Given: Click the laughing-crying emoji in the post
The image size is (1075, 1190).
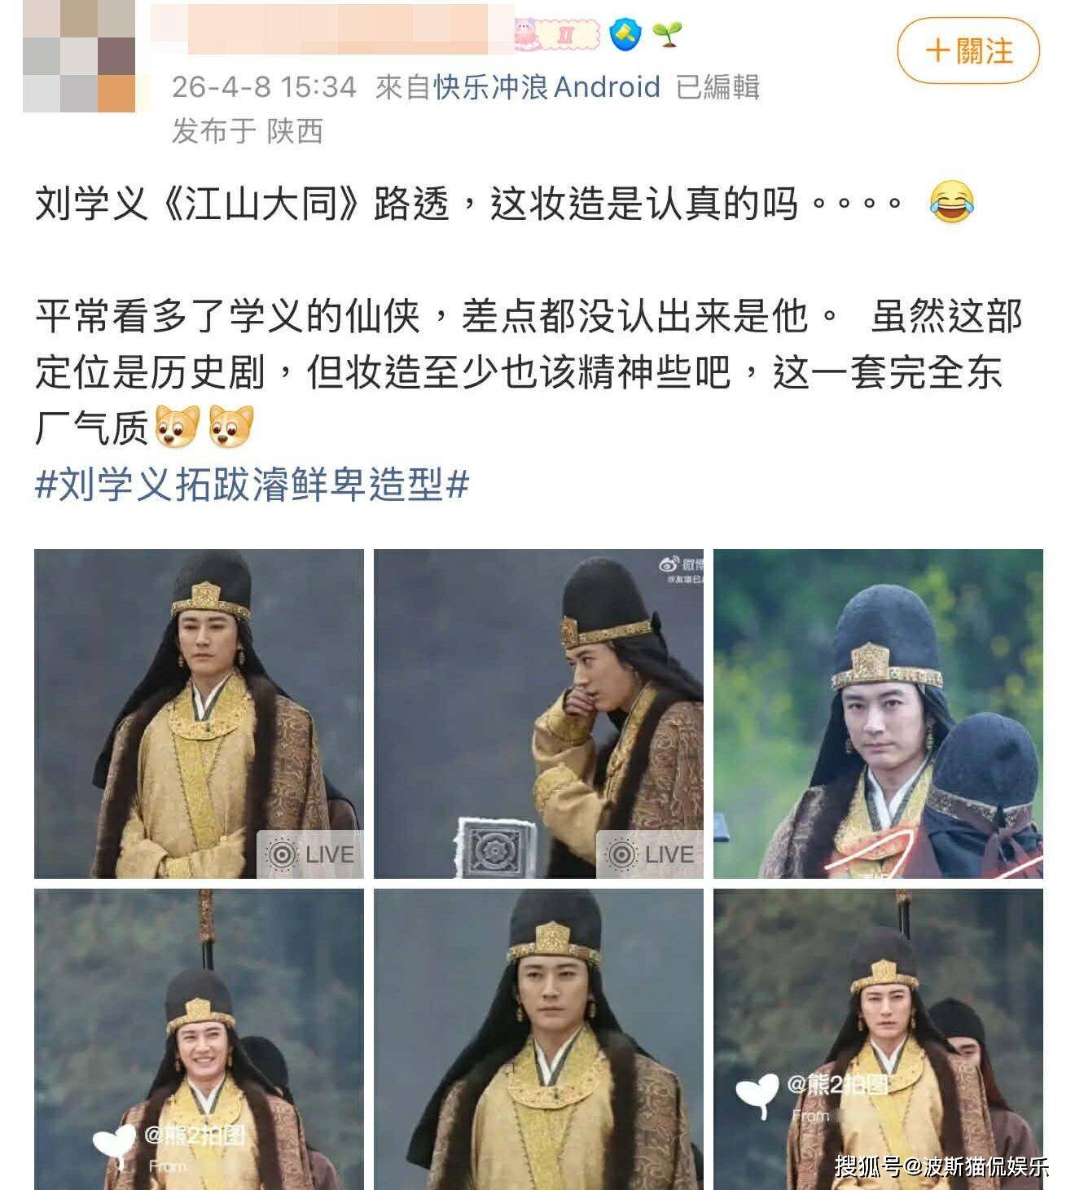Looking at the screenshot, I should pyautogui.click(x=952, y=202).
